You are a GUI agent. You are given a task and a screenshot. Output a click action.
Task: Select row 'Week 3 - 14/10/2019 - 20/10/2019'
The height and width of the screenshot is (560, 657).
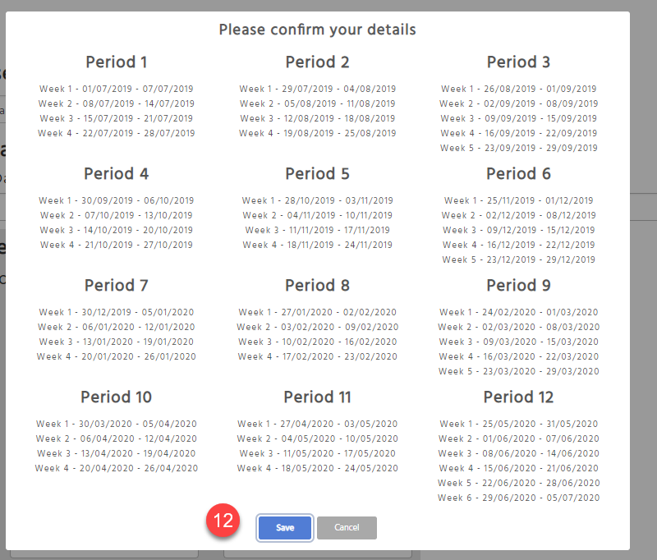[117, 230]
